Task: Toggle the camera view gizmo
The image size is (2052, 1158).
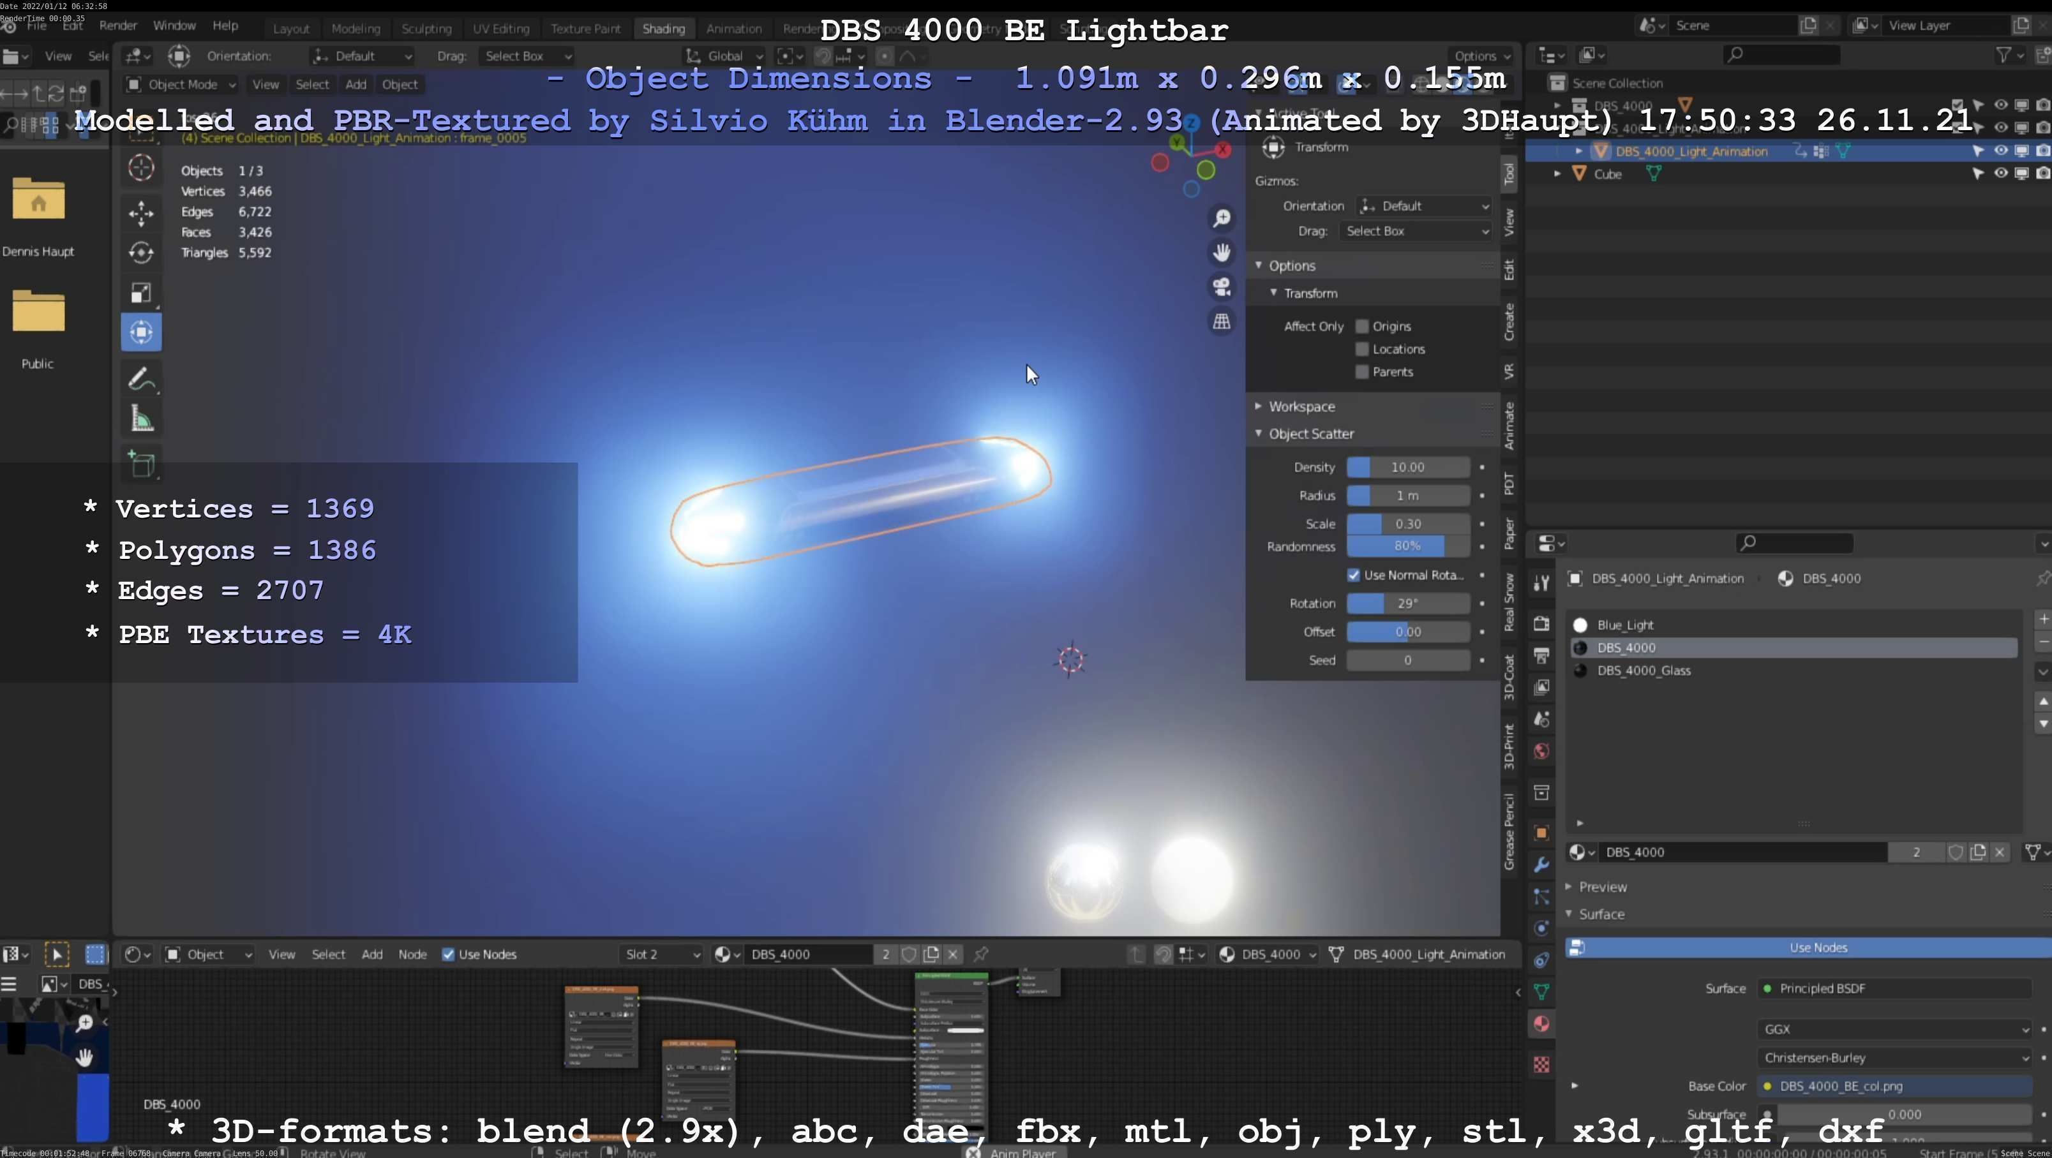Action: [1221, 286]
